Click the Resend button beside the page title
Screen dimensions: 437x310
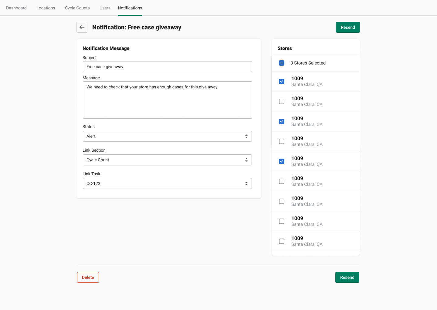pos(348,27)
